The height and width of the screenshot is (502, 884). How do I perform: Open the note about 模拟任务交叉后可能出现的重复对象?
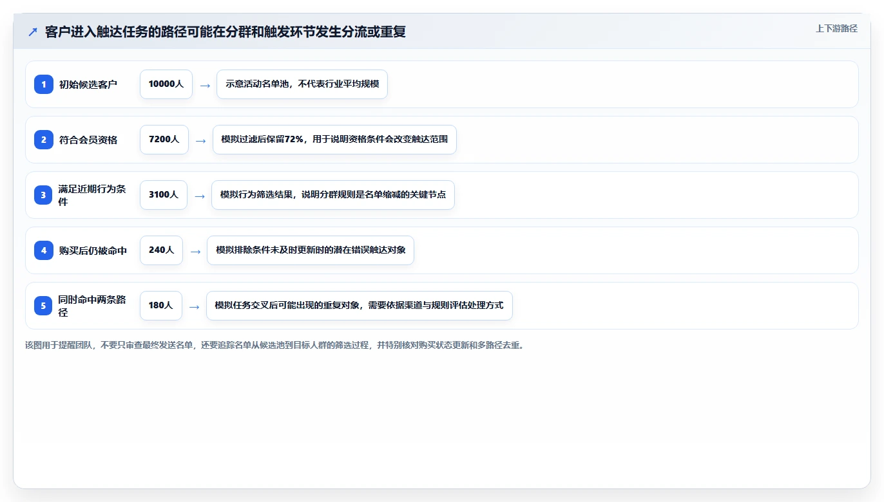click(x=359, y=306)
